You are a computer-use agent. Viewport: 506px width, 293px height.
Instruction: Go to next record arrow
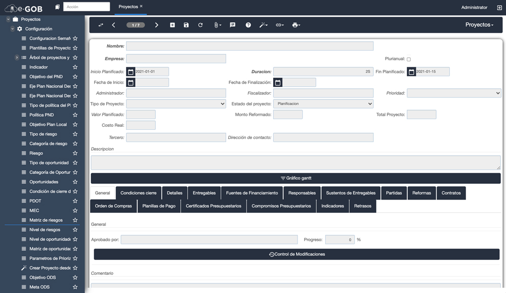(x=156, y=25)
